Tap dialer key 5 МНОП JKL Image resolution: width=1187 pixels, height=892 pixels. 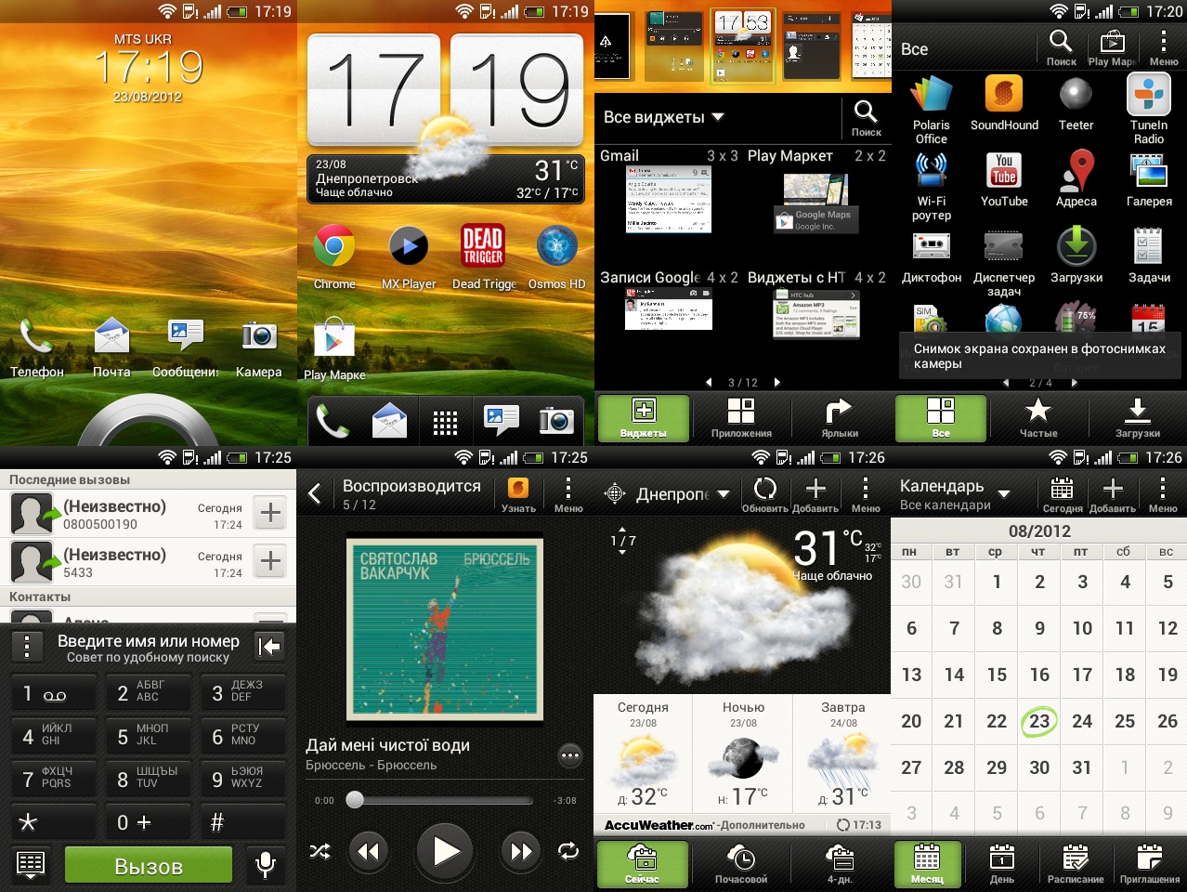[x=149, y=736]
